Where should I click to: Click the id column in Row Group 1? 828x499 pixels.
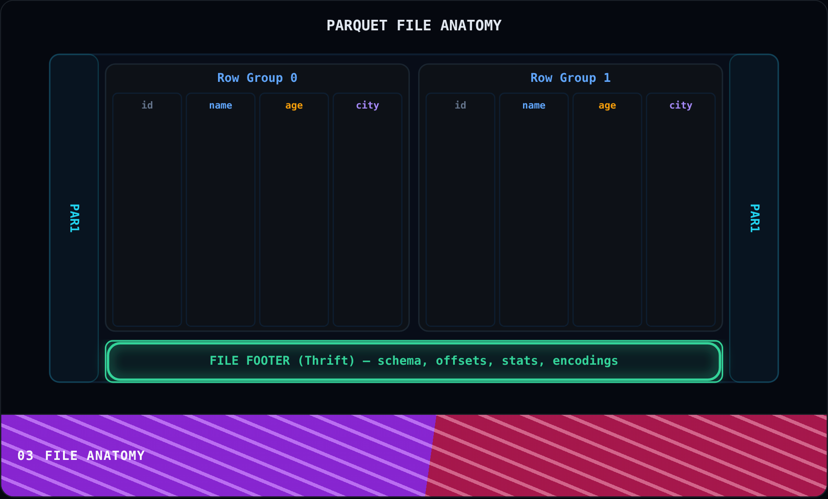pyautogui.click(x=460, y=210)
